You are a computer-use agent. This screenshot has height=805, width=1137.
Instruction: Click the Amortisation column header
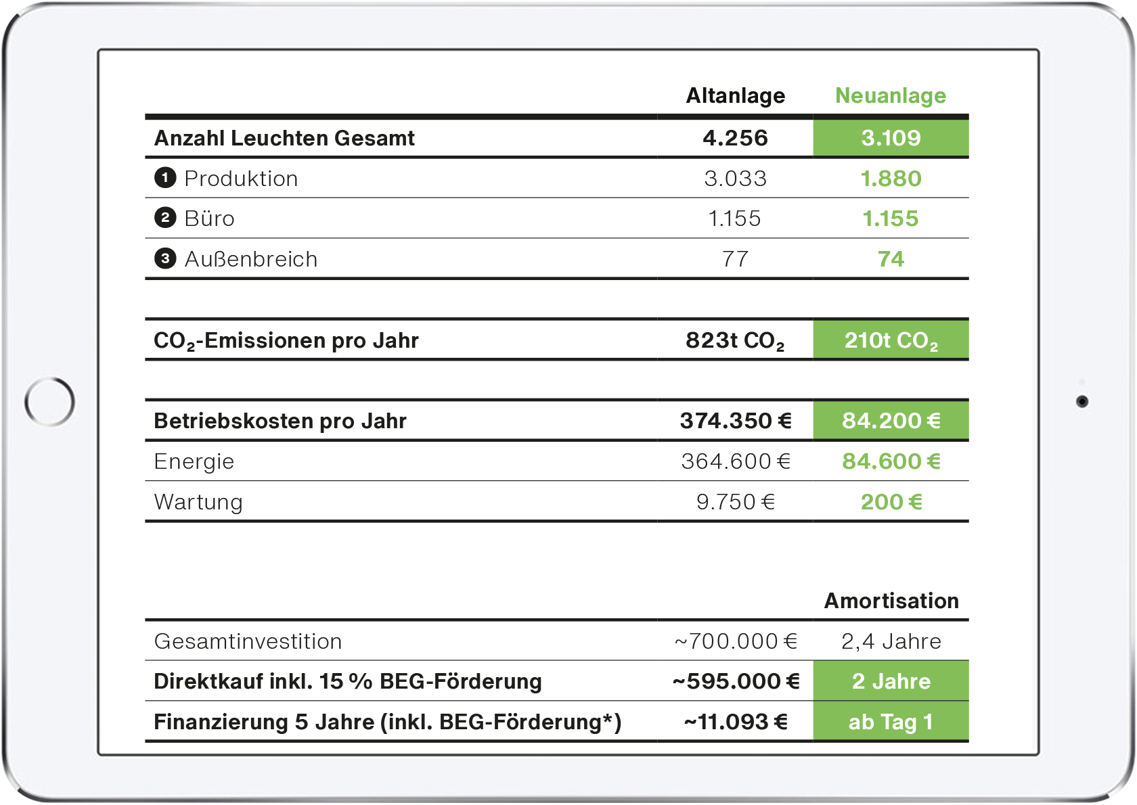click(x=891, y=601)
